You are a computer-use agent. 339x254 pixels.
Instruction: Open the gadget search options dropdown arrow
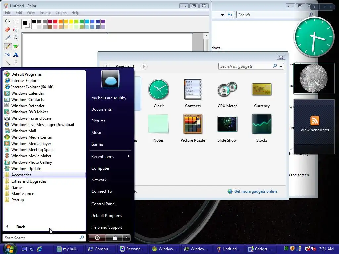click(x=281, y=66)
